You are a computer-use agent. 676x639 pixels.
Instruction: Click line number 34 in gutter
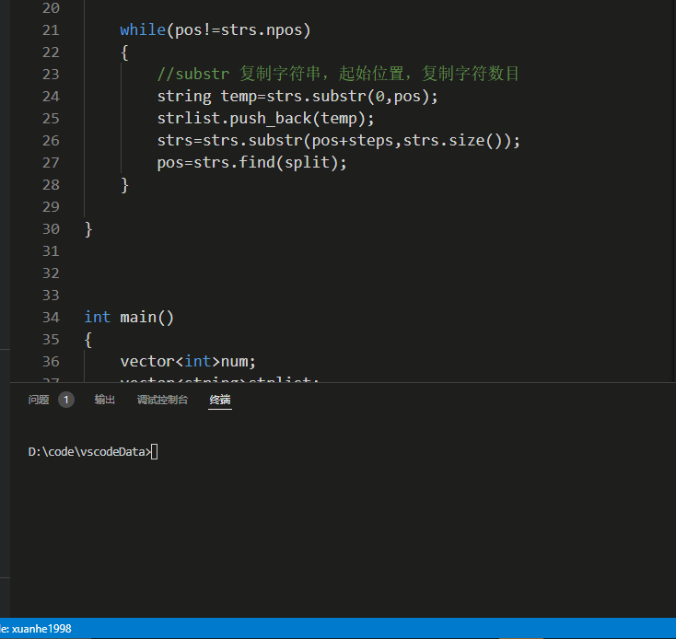click(51, 318)
